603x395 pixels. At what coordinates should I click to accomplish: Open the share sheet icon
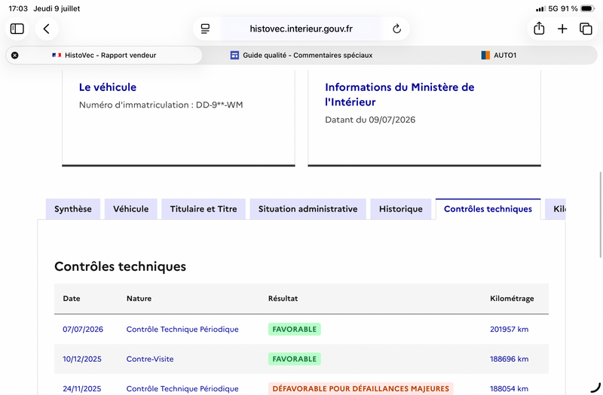pos(539,29)
